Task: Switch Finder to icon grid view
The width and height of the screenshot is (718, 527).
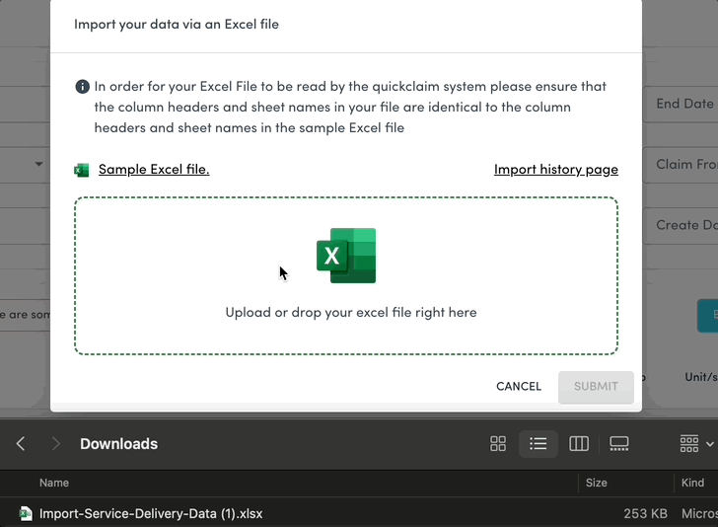Action: (x=498, y=444)
